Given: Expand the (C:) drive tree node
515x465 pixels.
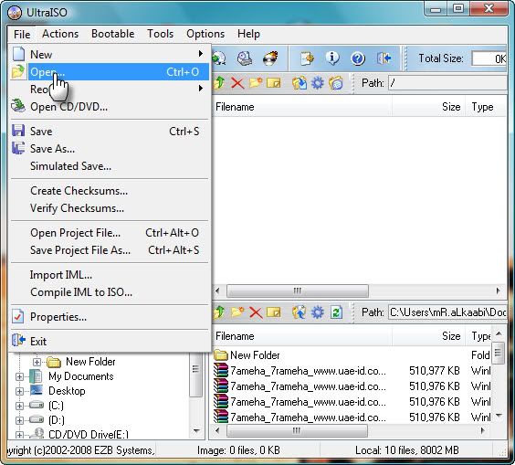Looking at the screenshot, I should click(x=19, y=406).
